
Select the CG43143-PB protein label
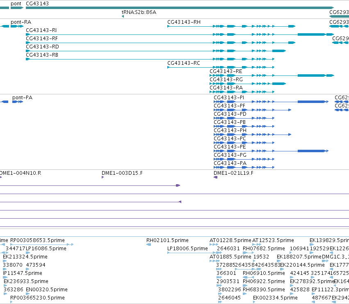click(230, 122)
